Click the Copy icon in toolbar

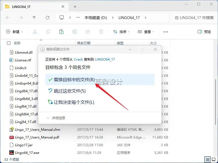48,32
